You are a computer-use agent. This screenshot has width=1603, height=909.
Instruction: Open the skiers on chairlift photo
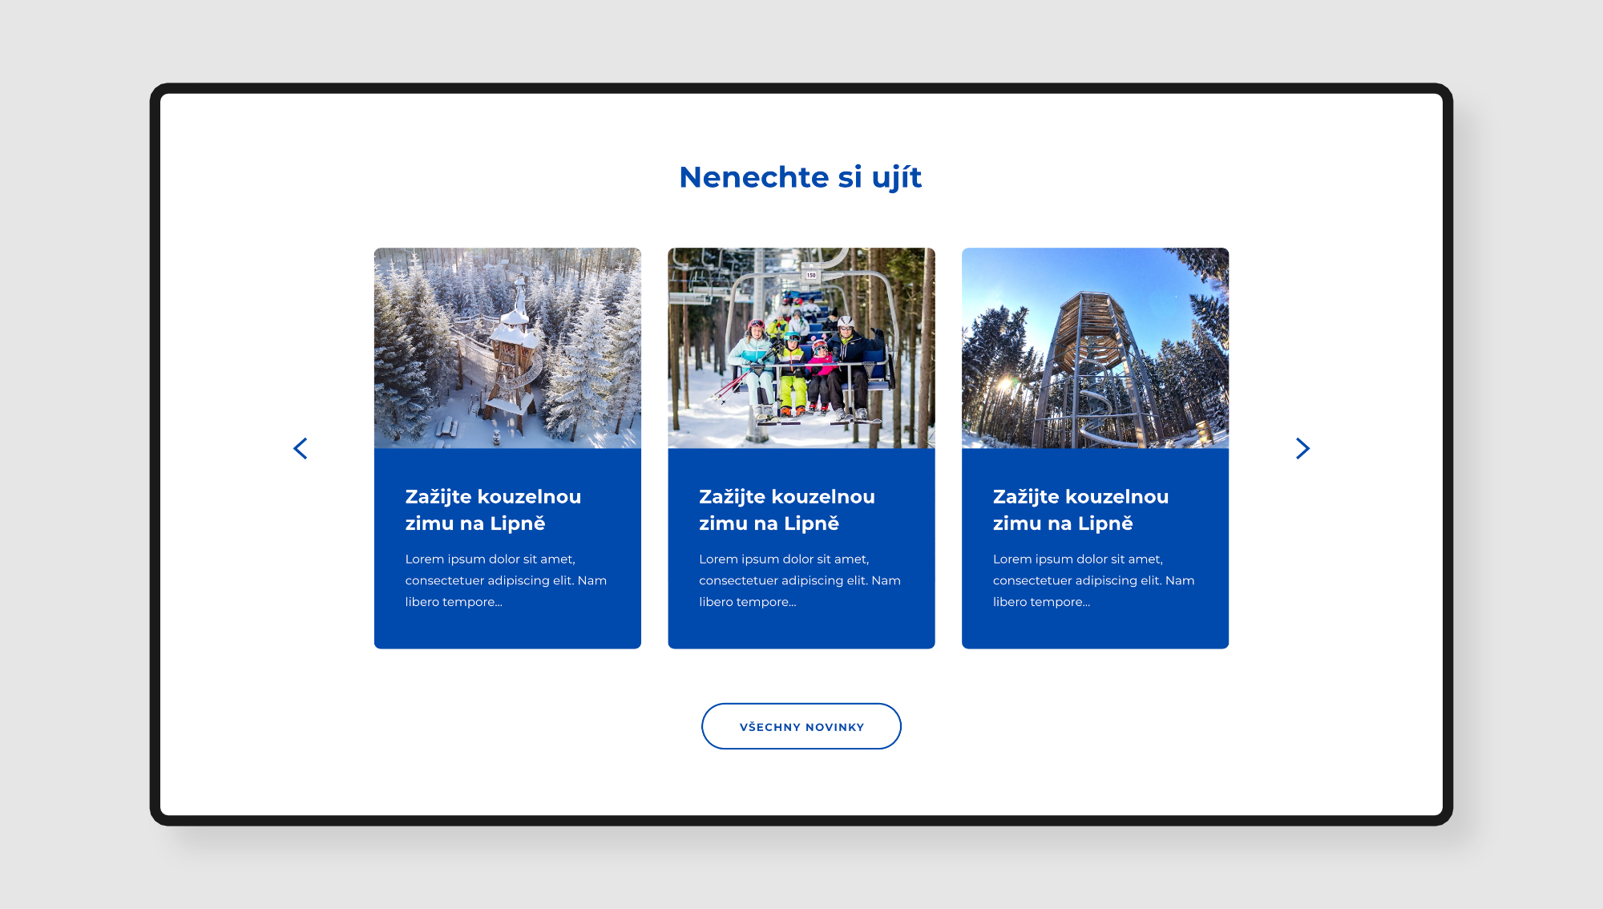coord(801,348)
